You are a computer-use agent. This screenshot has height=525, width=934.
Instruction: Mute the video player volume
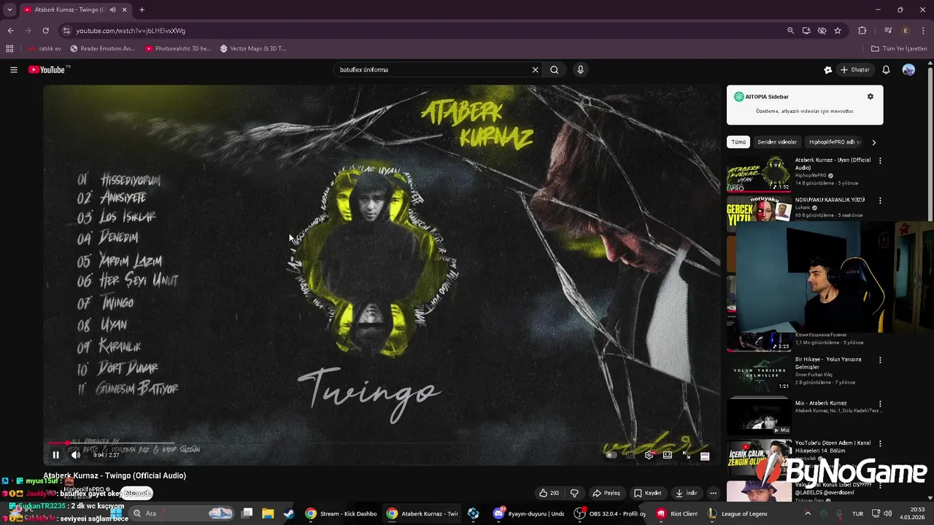coord(76,455)
